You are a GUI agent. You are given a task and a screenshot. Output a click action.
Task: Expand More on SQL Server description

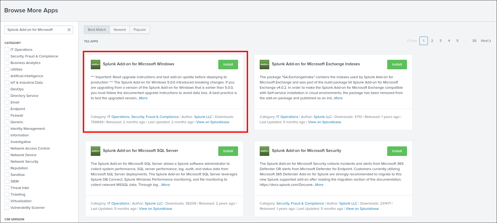coord(166,185)
